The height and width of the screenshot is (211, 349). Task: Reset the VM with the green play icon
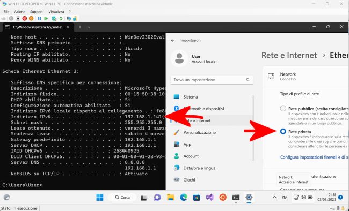coord(46,18)
